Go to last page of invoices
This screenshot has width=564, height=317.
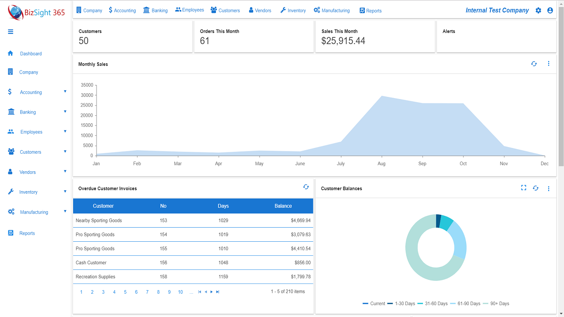pyautogui.click(x=218, y=292)
